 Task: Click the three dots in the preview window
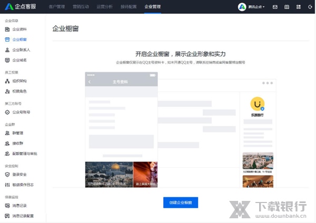coord(268,83)
